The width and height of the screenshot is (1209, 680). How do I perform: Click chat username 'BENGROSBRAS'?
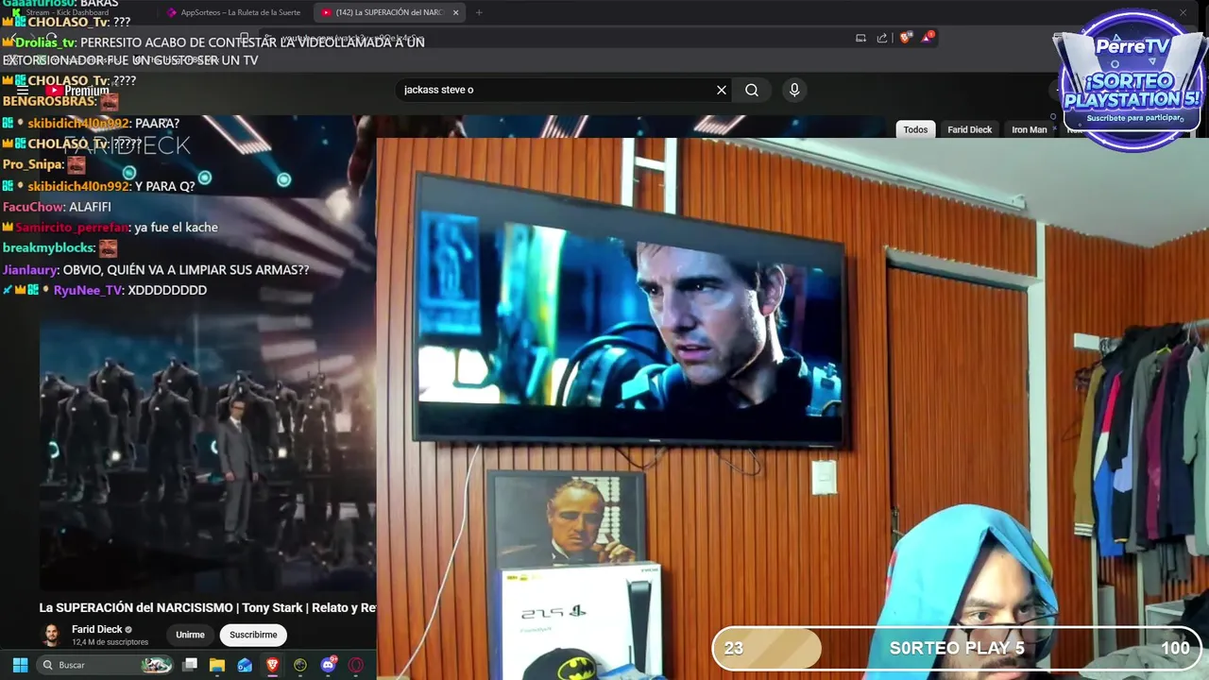click(x=49, y=101)
